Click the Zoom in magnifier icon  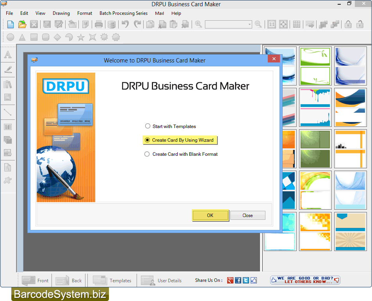(198, 24)
